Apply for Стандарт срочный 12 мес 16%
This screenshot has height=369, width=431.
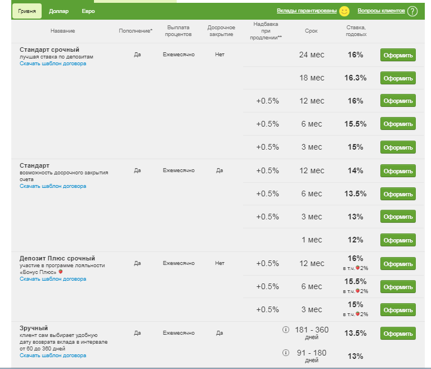(x=398, y=101)
